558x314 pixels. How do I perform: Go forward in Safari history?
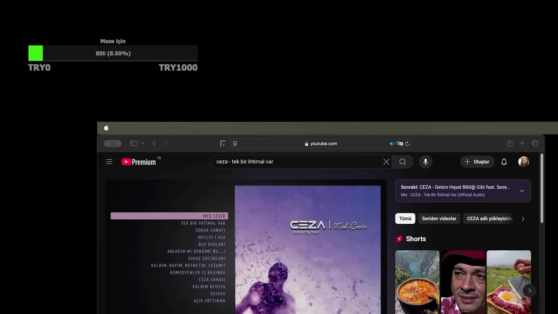[166, 143]
